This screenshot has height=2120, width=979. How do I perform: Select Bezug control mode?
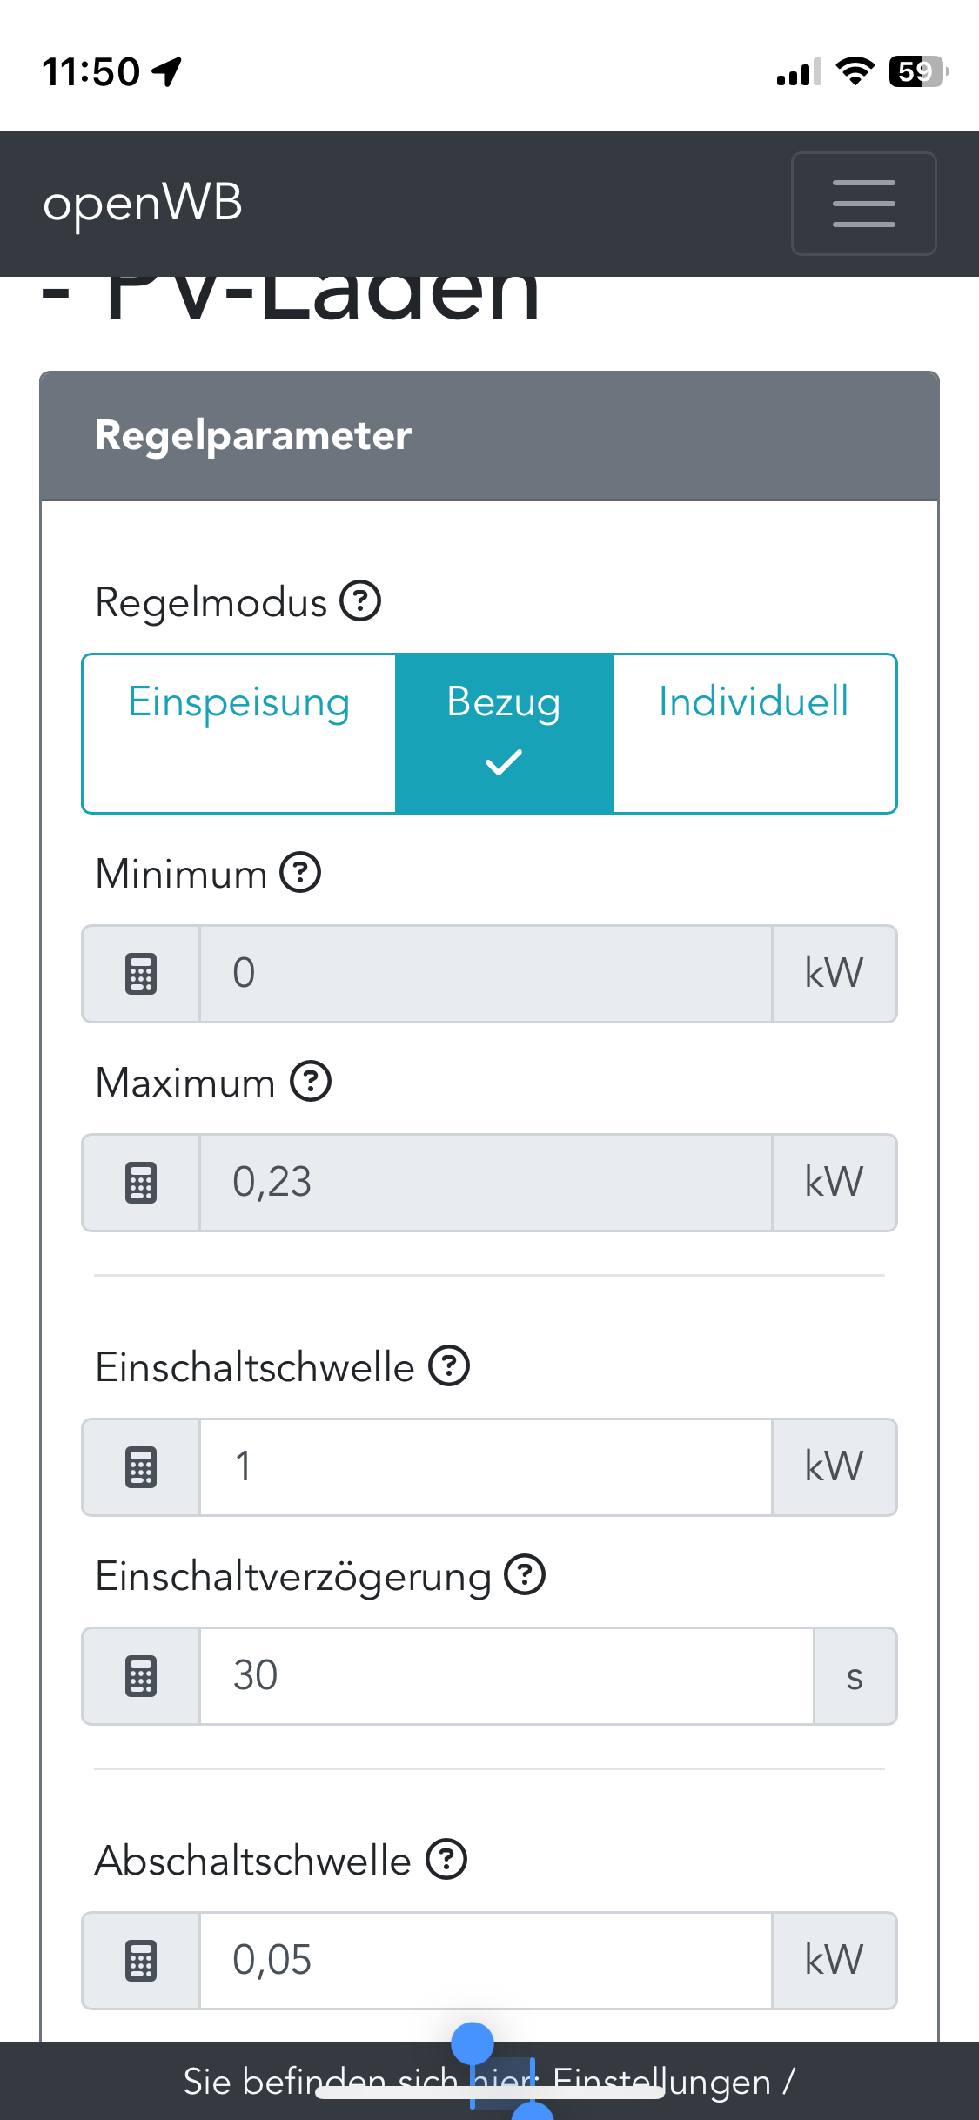[x=504, y=733]
